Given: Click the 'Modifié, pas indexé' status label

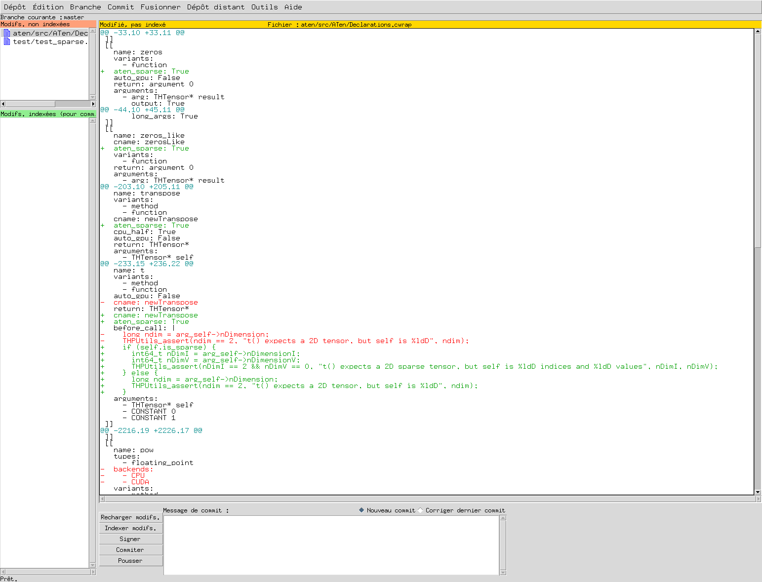Looking at the screenshot, I should click(x=133, y=24).
